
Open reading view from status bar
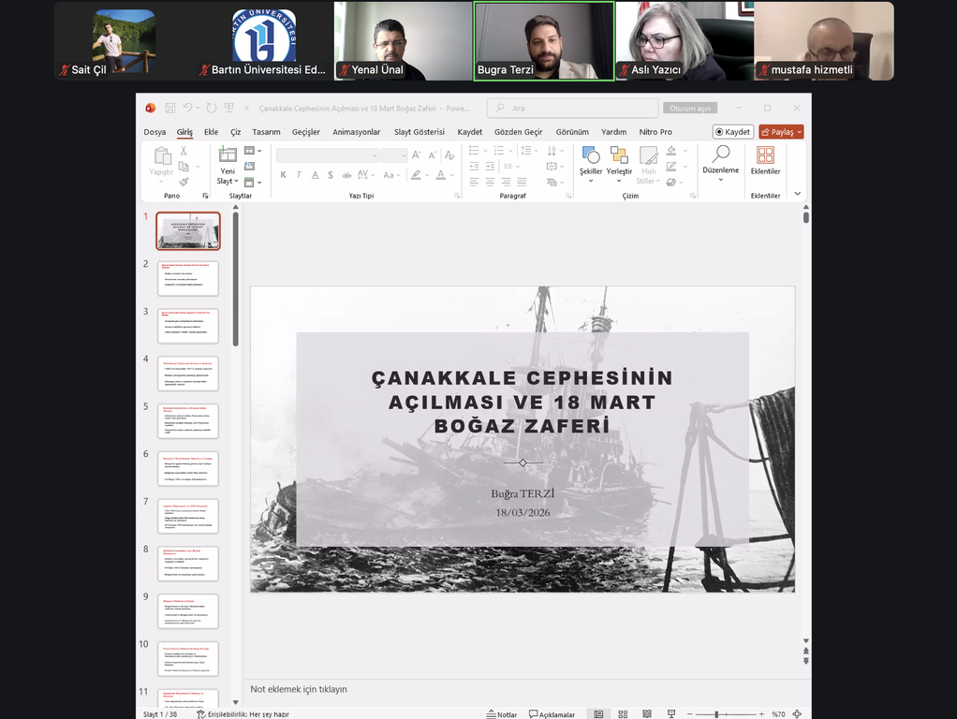tap(645, 714)
